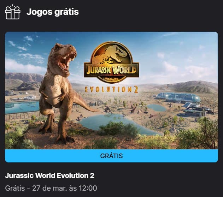
Task: Click the roaring T-Rex head in artwork
Action: coord(64,57)
